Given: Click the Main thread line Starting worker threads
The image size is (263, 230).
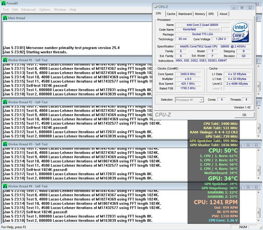Looking at the screenshot, I should (x=35, y=52).
